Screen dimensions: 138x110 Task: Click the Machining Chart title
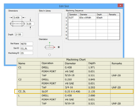(76, 59)
